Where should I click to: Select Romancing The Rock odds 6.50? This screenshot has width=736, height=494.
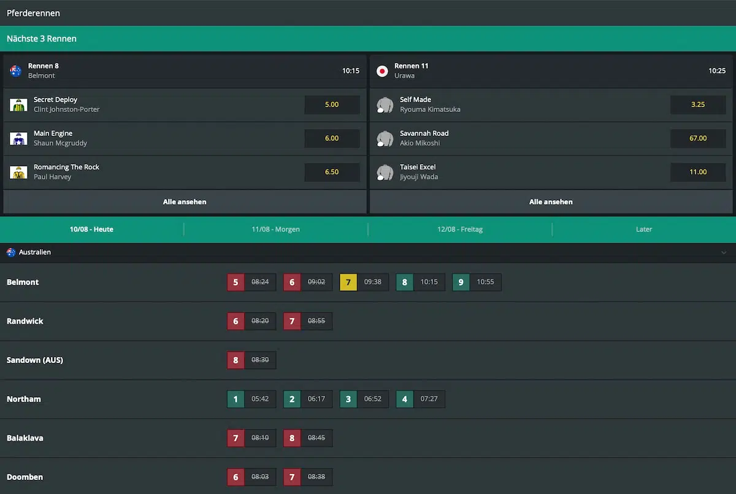click(x=332, y=172)
